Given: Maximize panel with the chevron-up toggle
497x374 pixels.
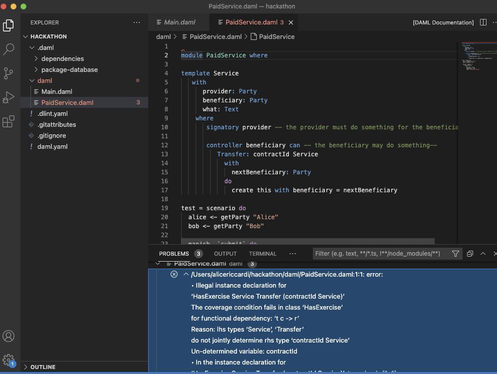Looking at the screenshot, I should coord(483,254).
